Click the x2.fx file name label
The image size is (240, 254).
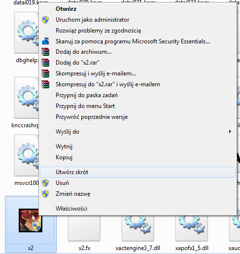[x=84, y=248]
